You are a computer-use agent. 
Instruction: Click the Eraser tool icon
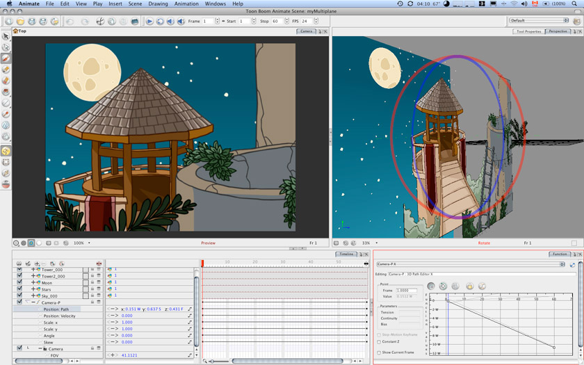tap(6, 81)
